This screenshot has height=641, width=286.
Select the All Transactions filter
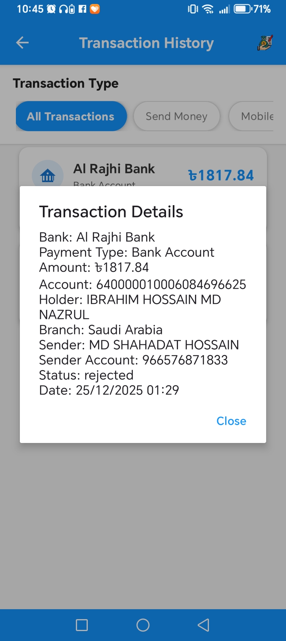point(71,116)
